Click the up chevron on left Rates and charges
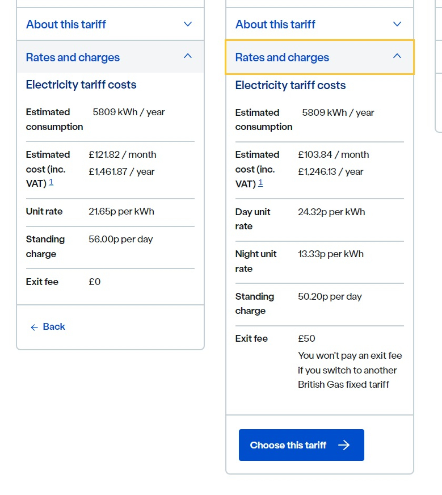The height and width of the screenshot is (495, 442). click(188, 56)
